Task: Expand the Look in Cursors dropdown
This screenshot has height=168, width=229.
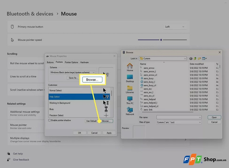Action: pyautogui.click(x=185, y=59)
